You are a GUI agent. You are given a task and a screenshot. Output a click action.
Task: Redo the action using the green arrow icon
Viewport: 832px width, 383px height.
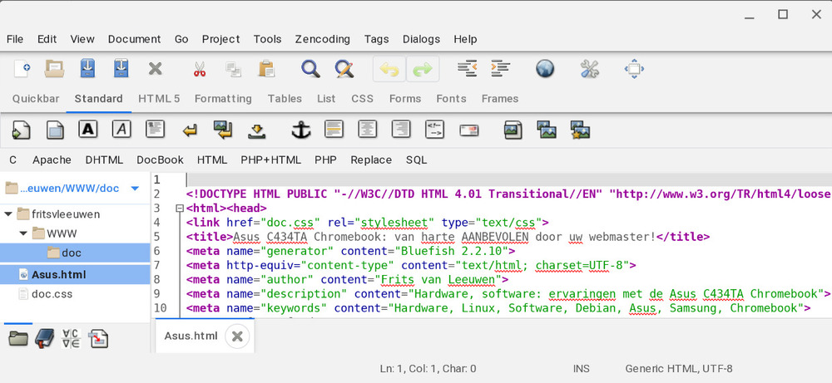pyautogui.click(x=423, y=69)
